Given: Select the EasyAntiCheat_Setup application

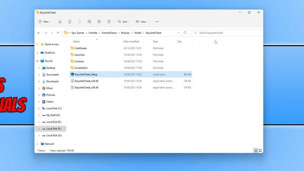Looking at the screenshot, I should click(131, 75).
